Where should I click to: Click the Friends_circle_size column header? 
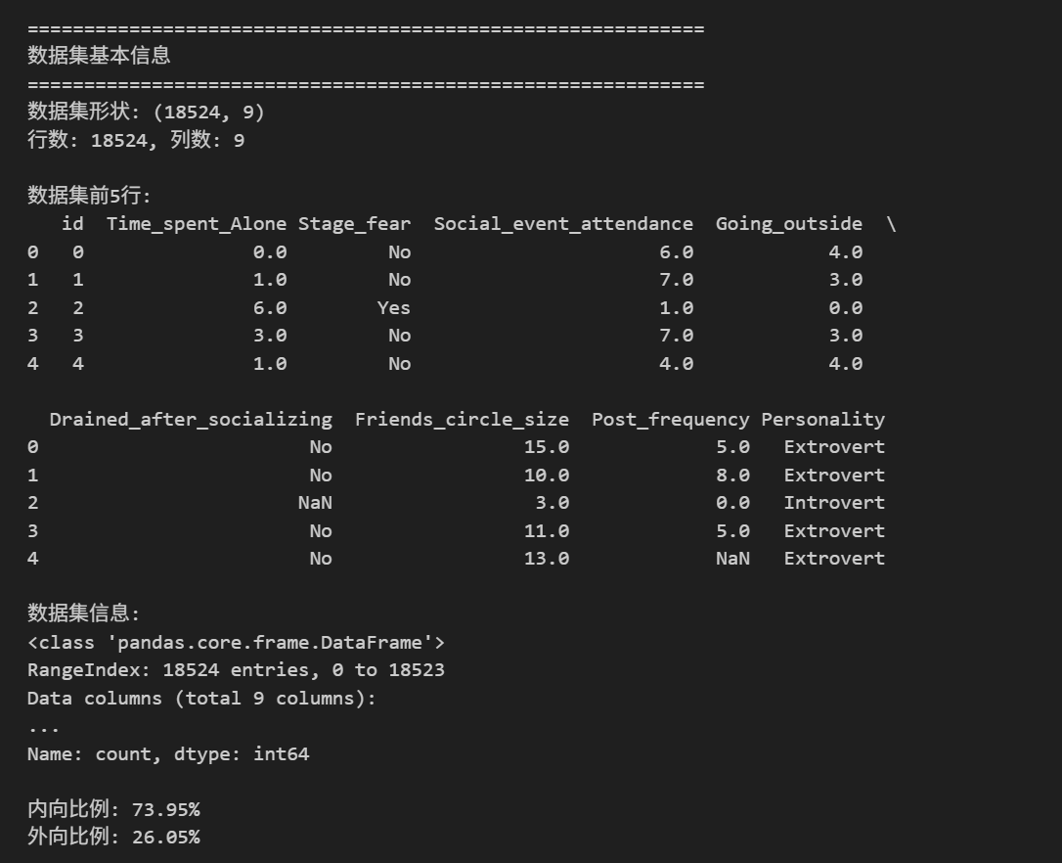[462, 420]
